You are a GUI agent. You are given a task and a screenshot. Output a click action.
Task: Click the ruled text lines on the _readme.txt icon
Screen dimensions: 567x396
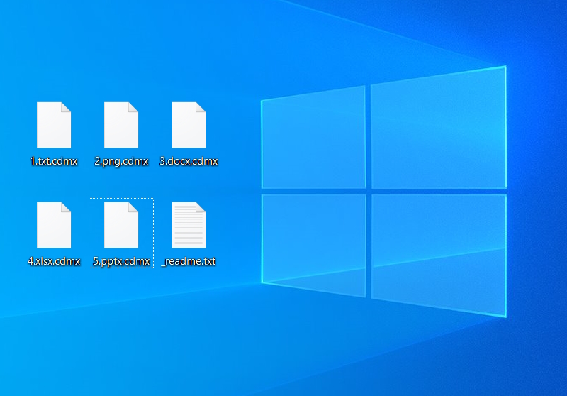[x=187, y=227]
